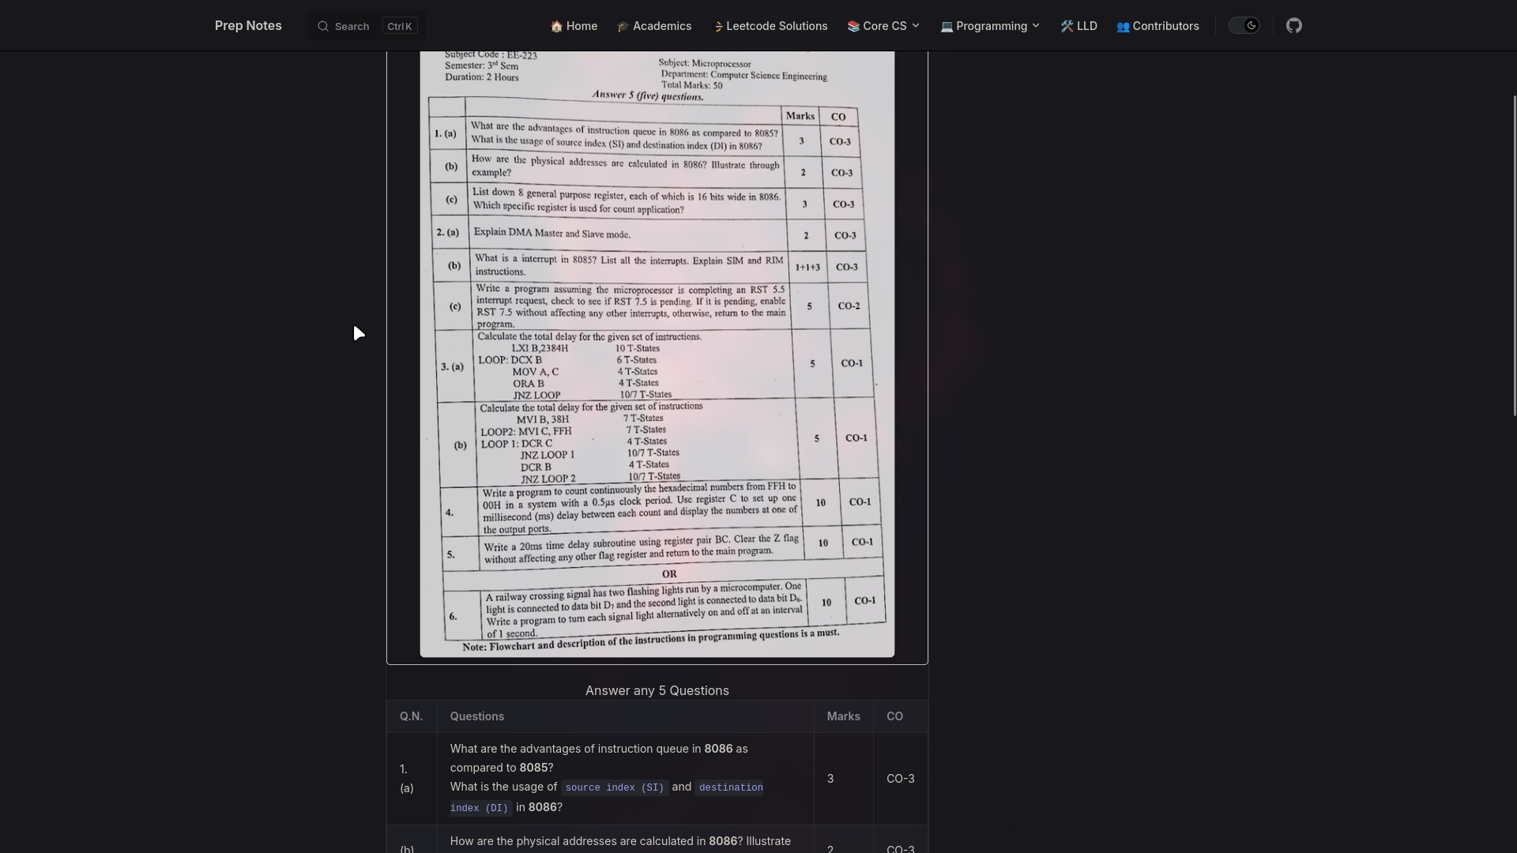Open the GitHub repository icon
The height and width of the screenshot is (853, 1517).
coord(1294,25)
